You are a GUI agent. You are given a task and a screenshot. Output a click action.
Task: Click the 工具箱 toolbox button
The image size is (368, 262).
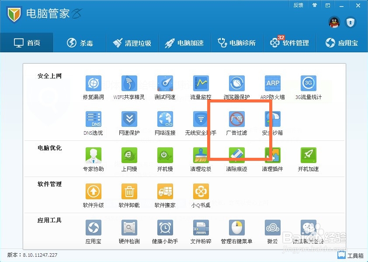pos(351,255)
